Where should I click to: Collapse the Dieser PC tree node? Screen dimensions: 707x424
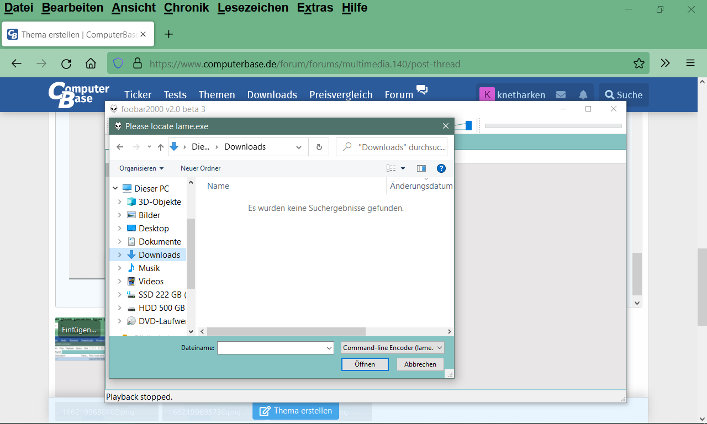115,188
